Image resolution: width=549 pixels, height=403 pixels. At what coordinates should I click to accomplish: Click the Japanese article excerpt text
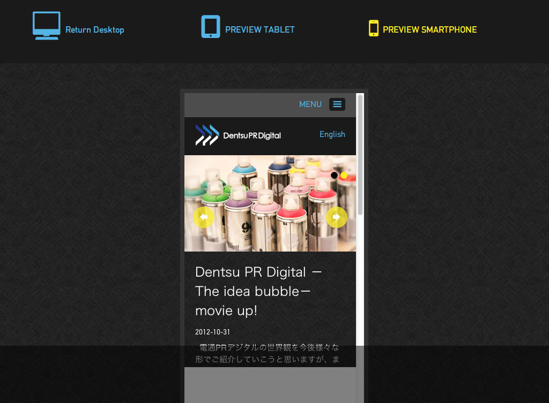click(x=267, y=353)
